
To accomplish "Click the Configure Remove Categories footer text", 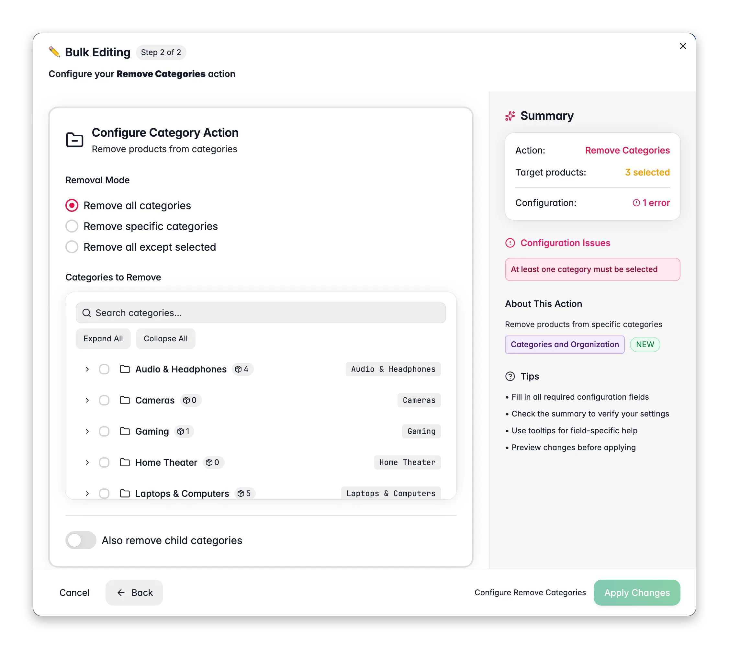I will coord(530,593).
